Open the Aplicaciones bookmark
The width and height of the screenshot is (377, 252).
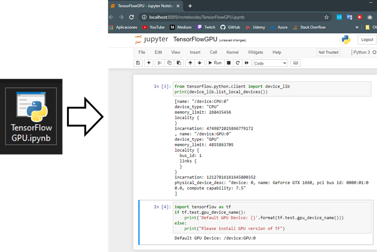click(x=123, y=27)
